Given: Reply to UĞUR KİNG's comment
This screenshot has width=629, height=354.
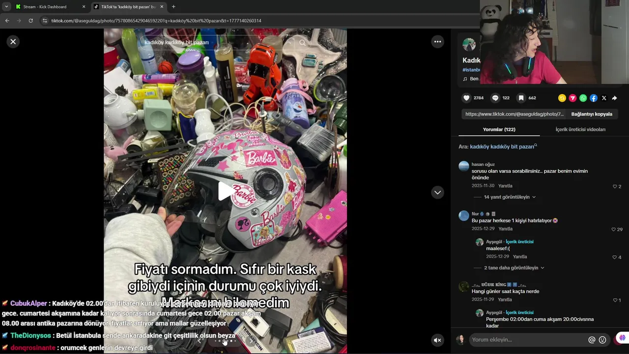Looking at the screenshot, I should (x=505, y=299).
